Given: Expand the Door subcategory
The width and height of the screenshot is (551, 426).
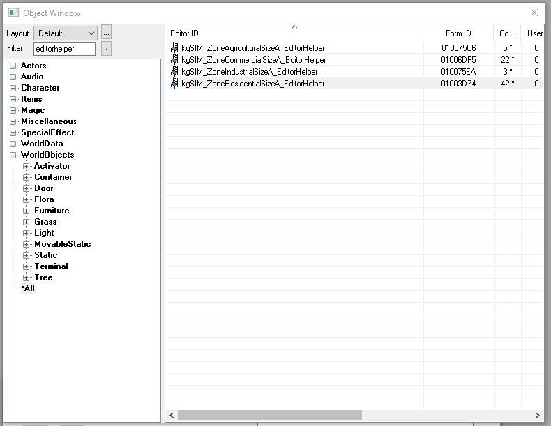Looking at the screenshot, I should click(26, 188).
